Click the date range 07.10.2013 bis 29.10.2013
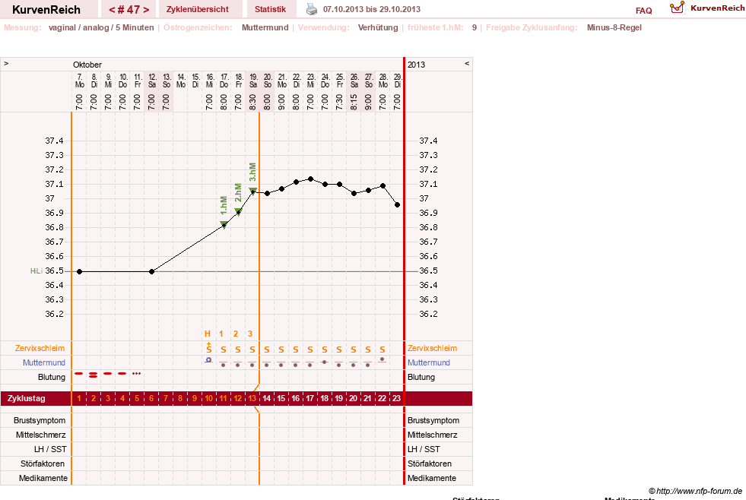This screenshot has width=746, height=500. [x=372, y=9]
